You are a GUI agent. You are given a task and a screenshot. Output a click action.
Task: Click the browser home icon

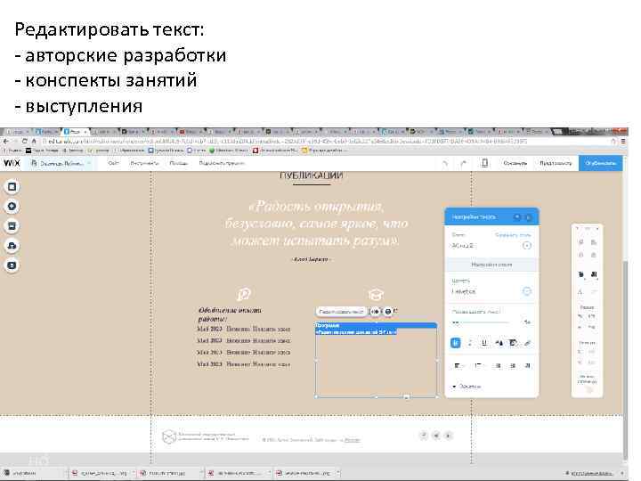(35, 141)
